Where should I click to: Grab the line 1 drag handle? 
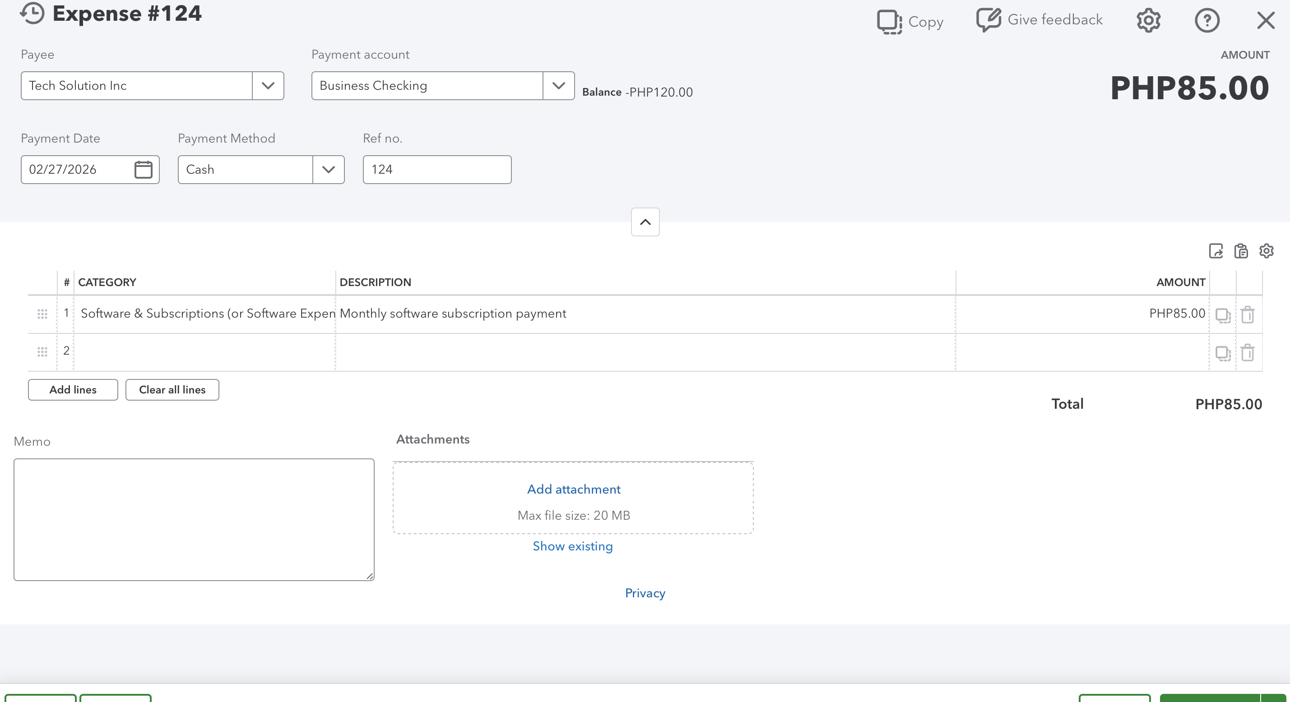pyautogui.click(x=42, y=314)
